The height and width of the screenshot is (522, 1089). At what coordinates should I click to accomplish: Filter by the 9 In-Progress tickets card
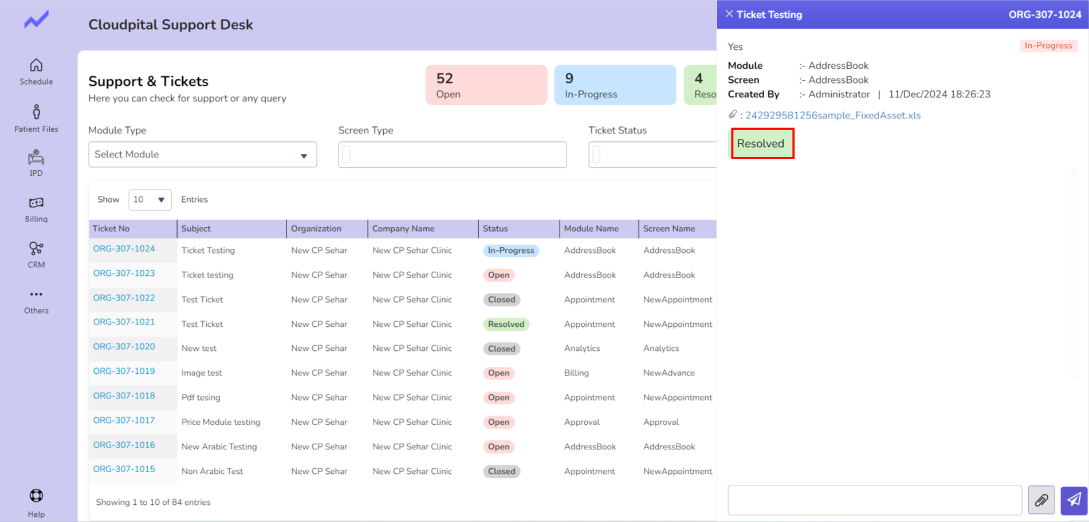point(615,85)
